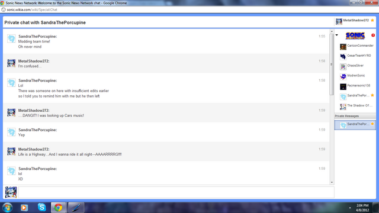Collapse the main chat user list arrow
Screen dimensions: 379x213
337,35
